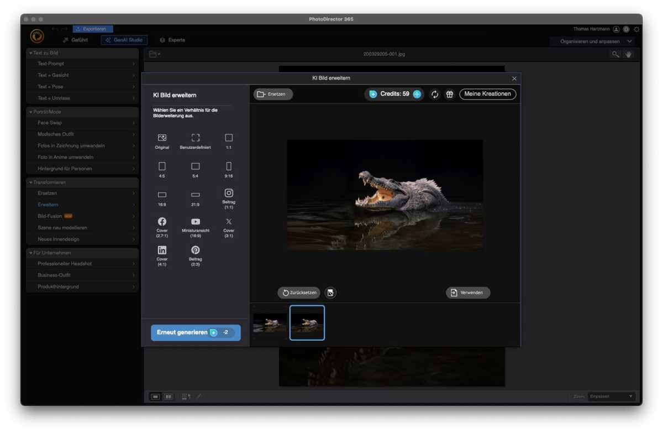
Task: Choose LinkedIn Cover (4:1) preset
Action: coord(162,256)
